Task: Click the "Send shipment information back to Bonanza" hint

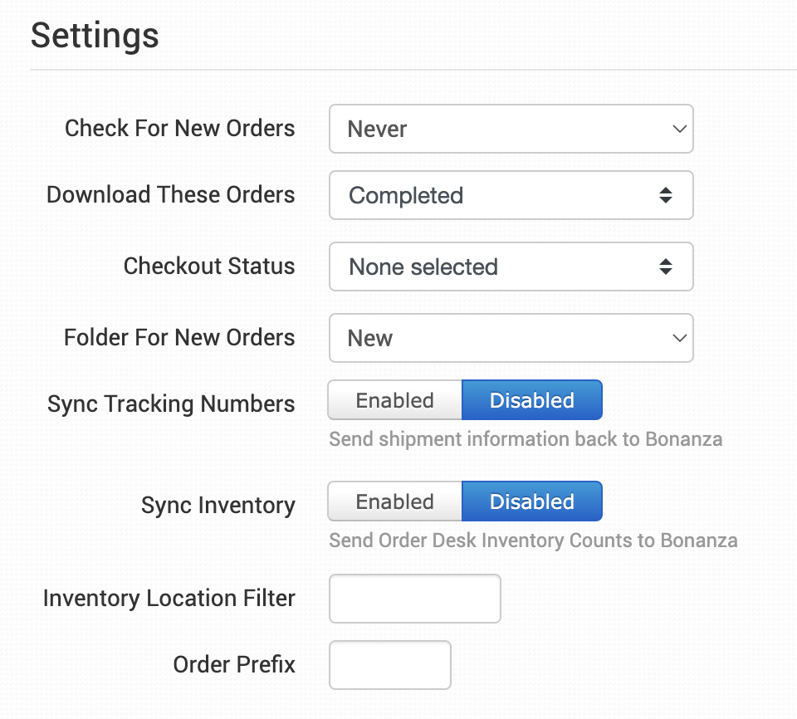Action: (525, 439)
